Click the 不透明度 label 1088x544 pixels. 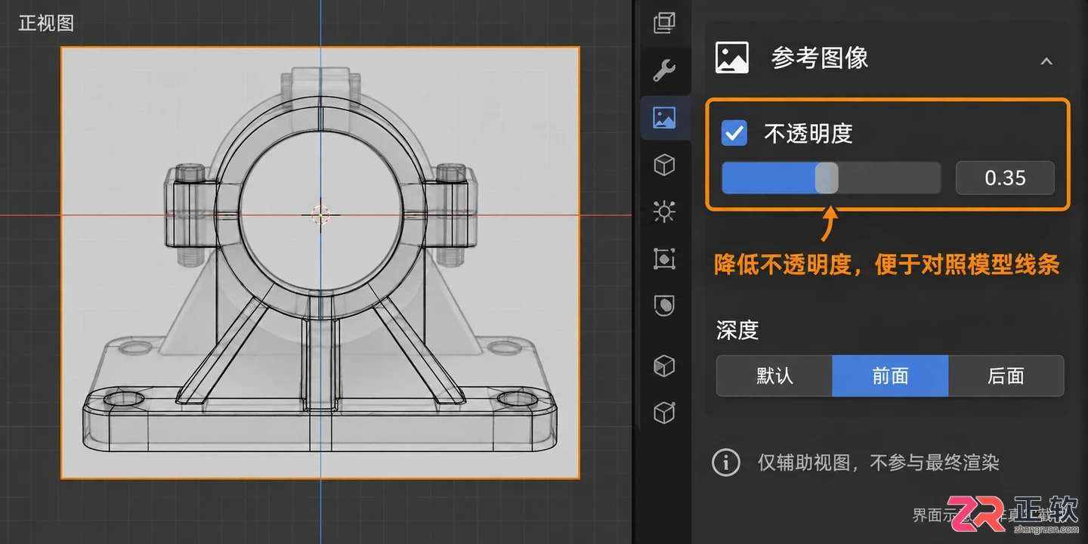(x=808, y=134)
